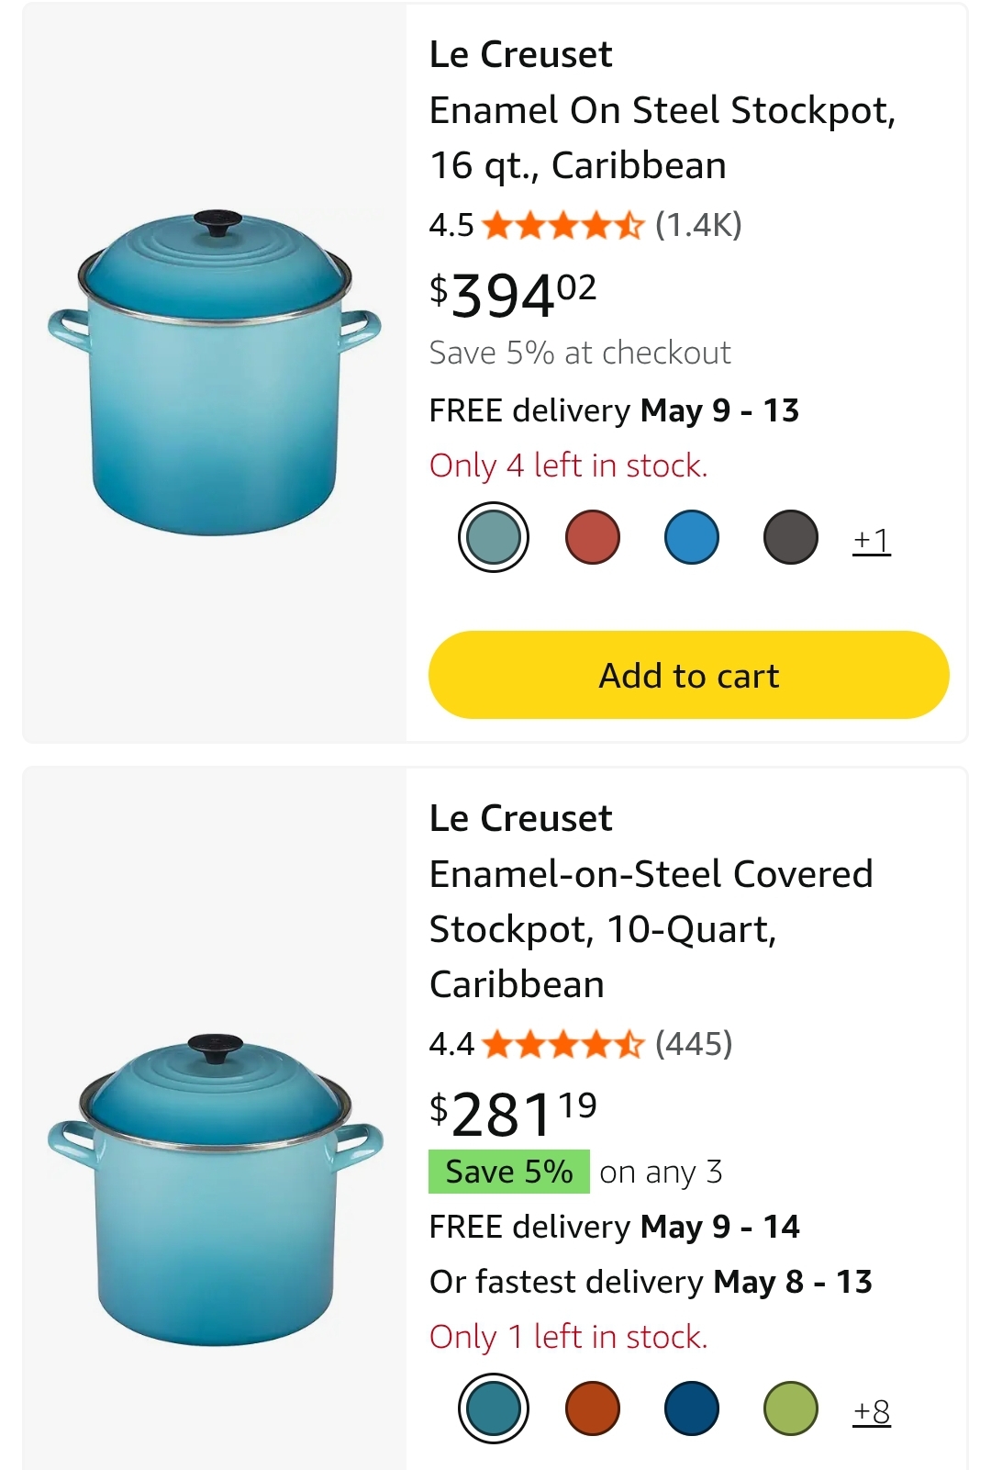The image size is (991, 1470).
Task: Open the 16 qt. Caribbean stockpot product image
Action: point(215,374)
